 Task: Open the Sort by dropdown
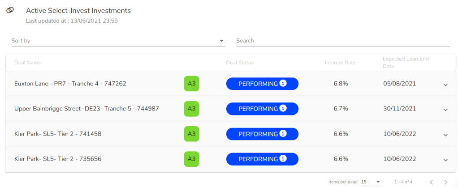pos(118,41)
